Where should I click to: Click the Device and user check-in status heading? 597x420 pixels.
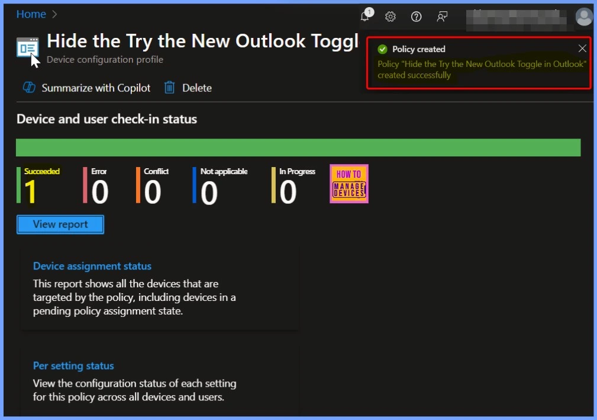[x=107, y=119]
